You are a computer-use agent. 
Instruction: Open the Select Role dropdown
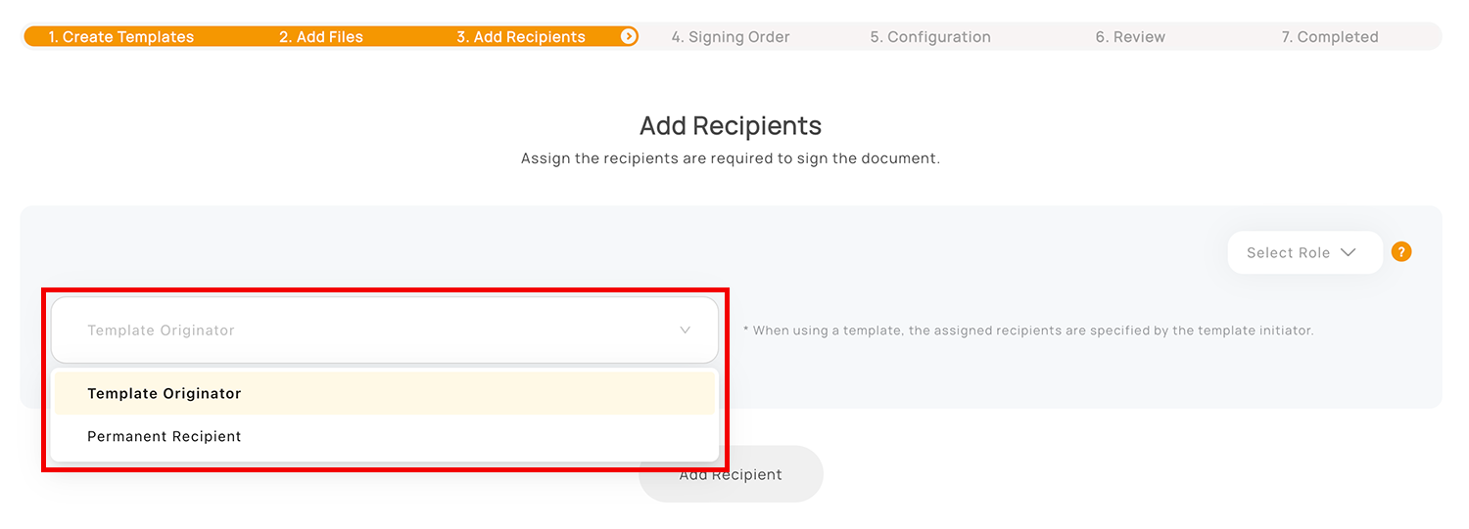[x=1304, y=252]
